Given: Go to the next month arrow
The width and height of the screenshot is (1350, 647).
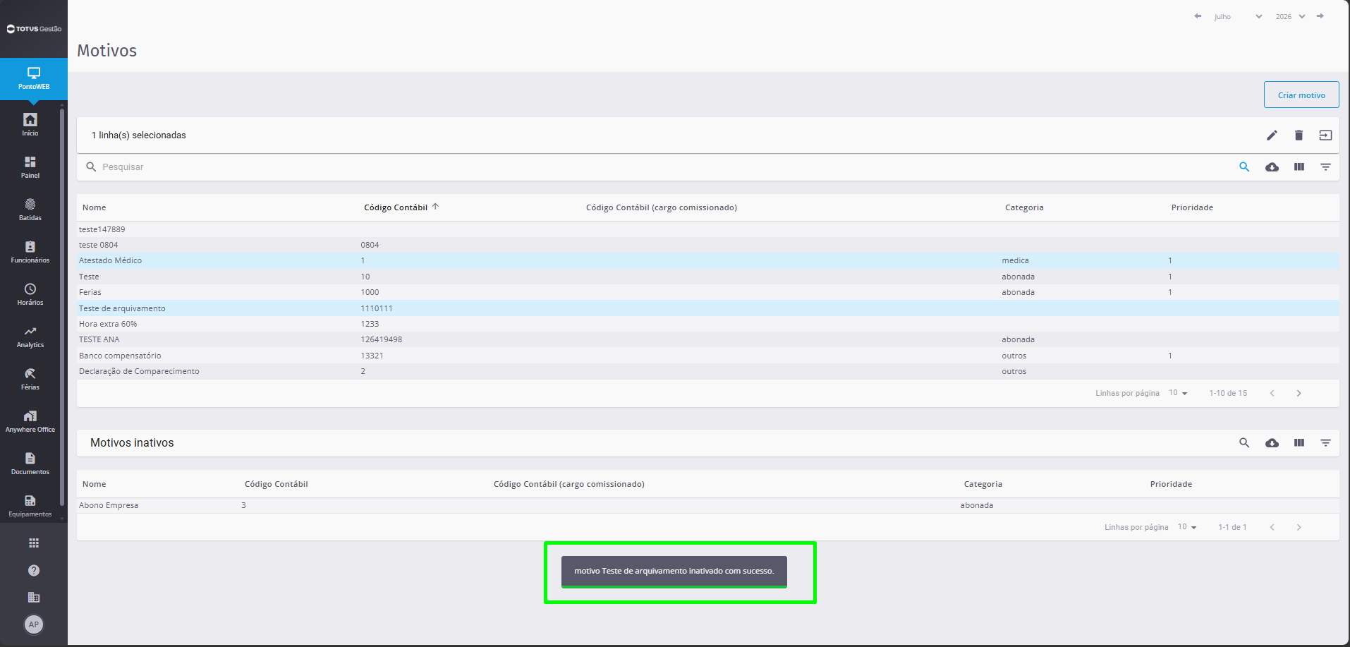Looking at the screenshot, I should 1320,16.
